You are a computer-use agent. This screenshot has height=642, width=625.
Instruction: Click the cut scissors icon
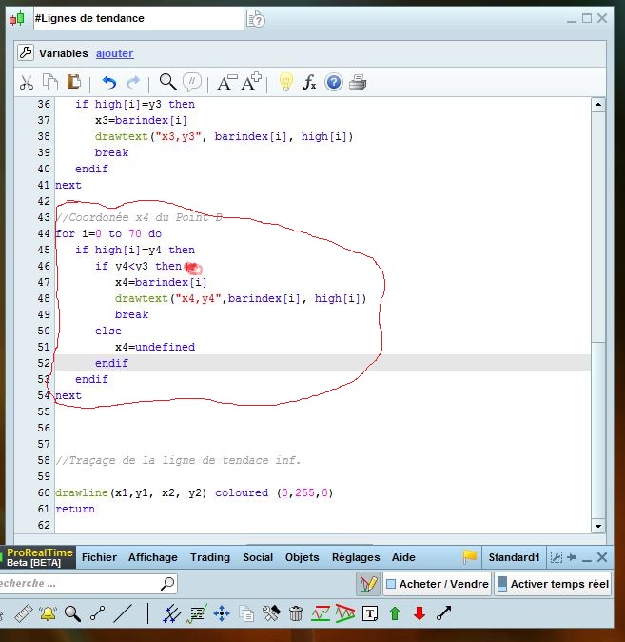coord(27,83)
